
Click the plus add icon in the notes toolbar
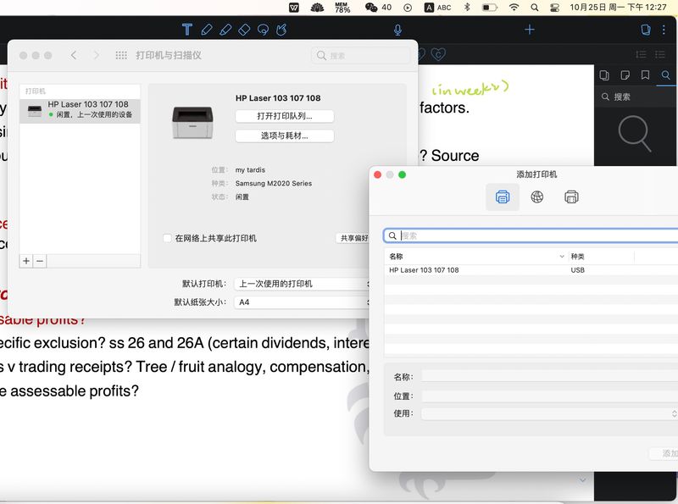coord(529,30)
